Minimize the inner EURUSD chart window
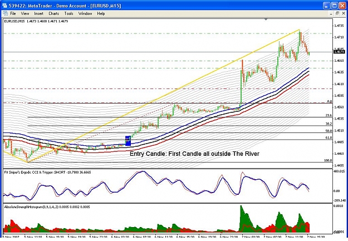Image resolution: width=348 pixels, height=241 pixels. pyautogui.click(x=331, y=13)
